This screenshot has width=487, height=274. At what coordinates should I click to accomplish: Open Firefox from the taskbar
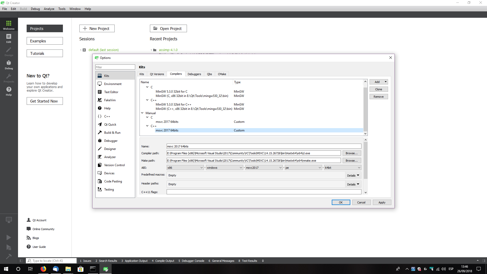[43, 269]
